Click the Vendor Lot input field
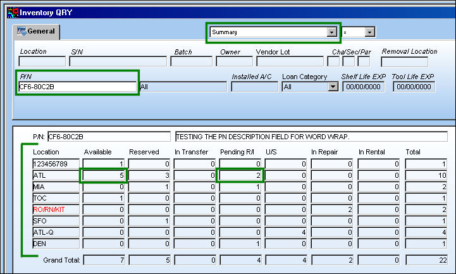The image size is (456, 274). coord(290,61)
